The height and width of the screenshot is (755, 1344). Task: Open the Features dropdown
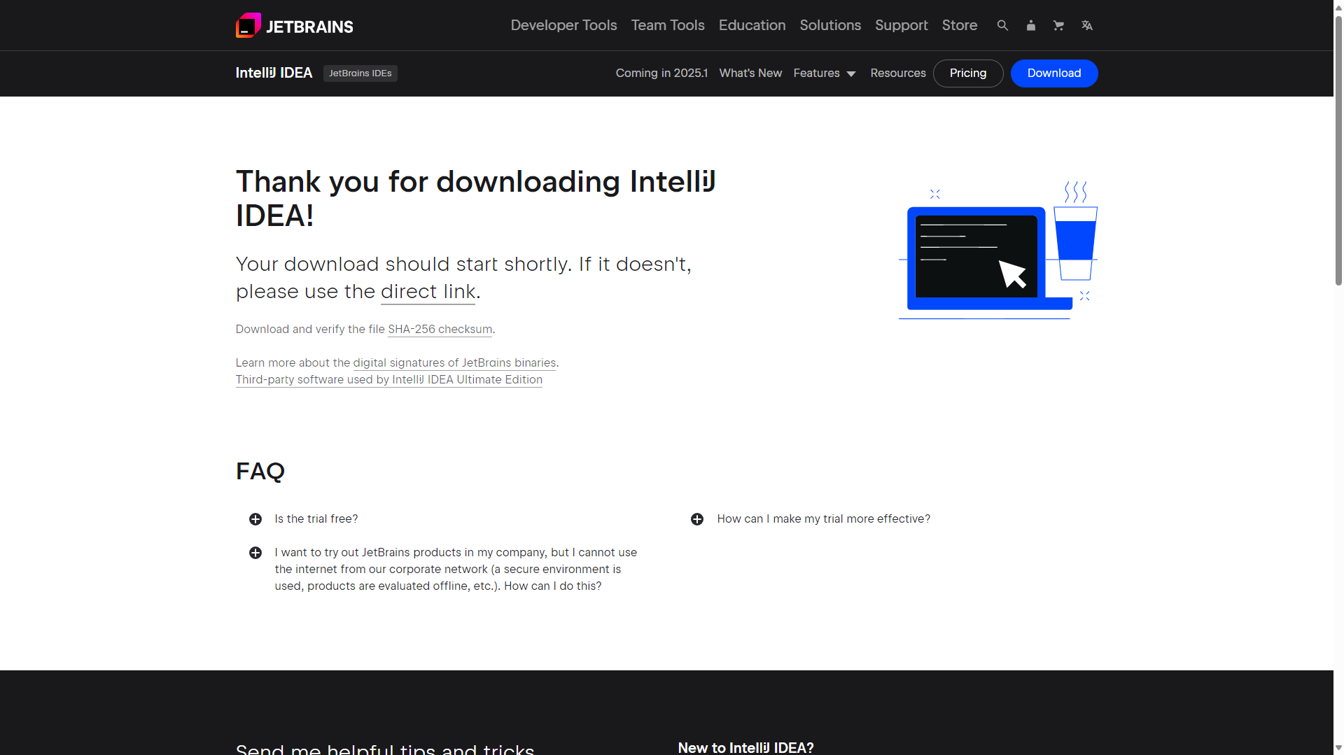[x=825, y=73]
